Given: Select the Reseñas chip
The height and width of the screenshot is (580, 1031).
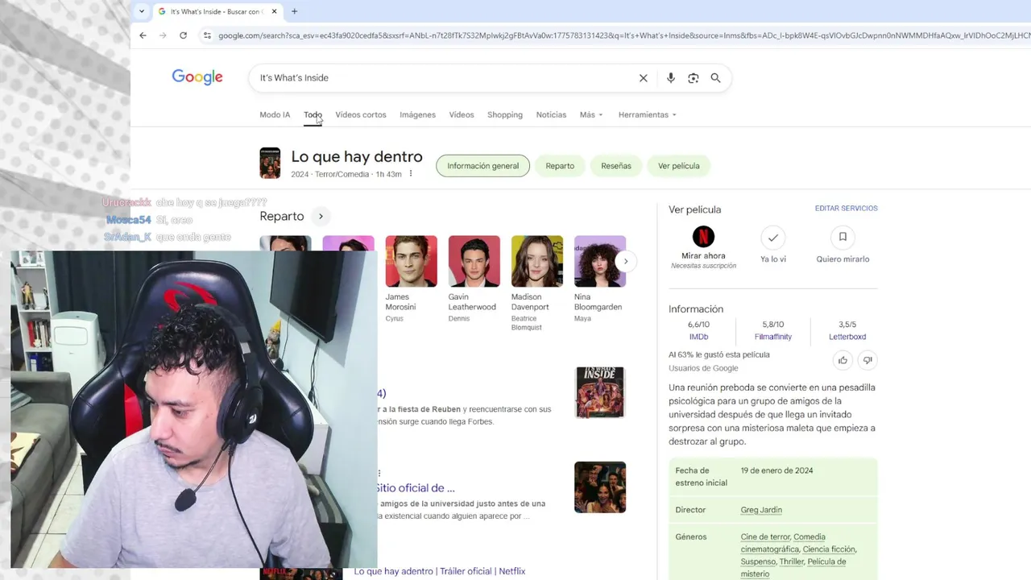Looking at the screenshot, I should (x=616, y=166).
